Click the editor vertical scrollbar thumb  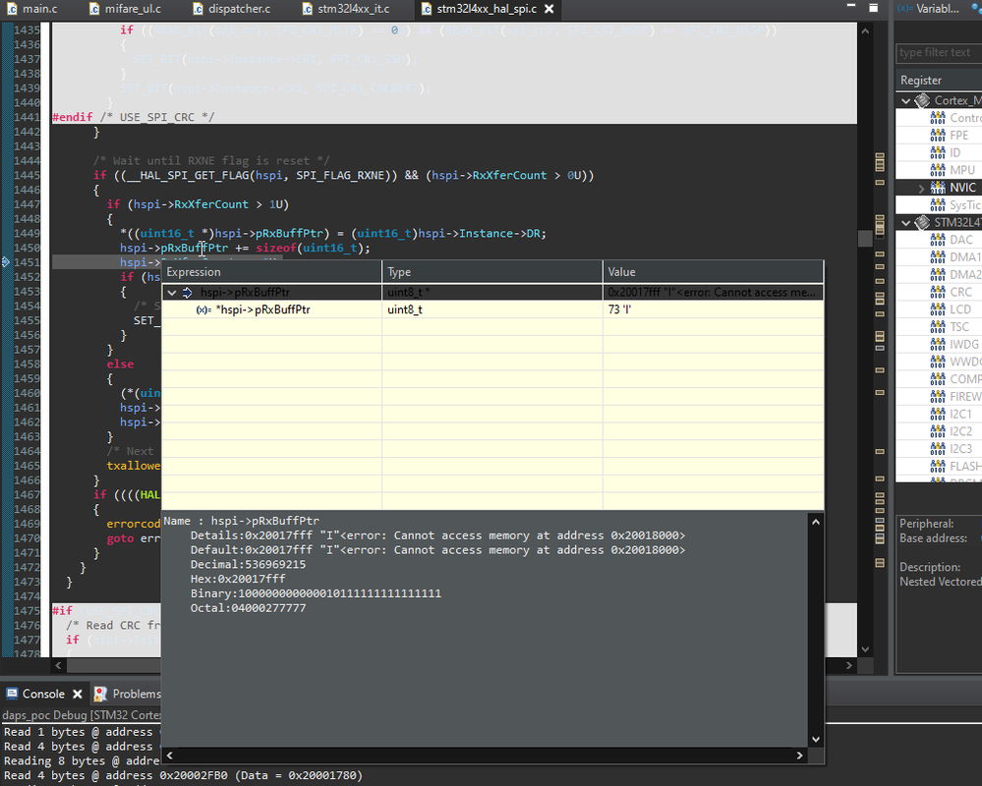pos(865,239)
